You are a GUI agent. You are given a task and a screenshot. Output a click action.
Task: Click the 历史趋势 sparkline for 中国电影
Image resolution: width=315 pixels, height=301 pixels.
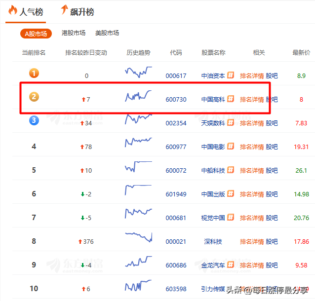click(x=138, y=142)
